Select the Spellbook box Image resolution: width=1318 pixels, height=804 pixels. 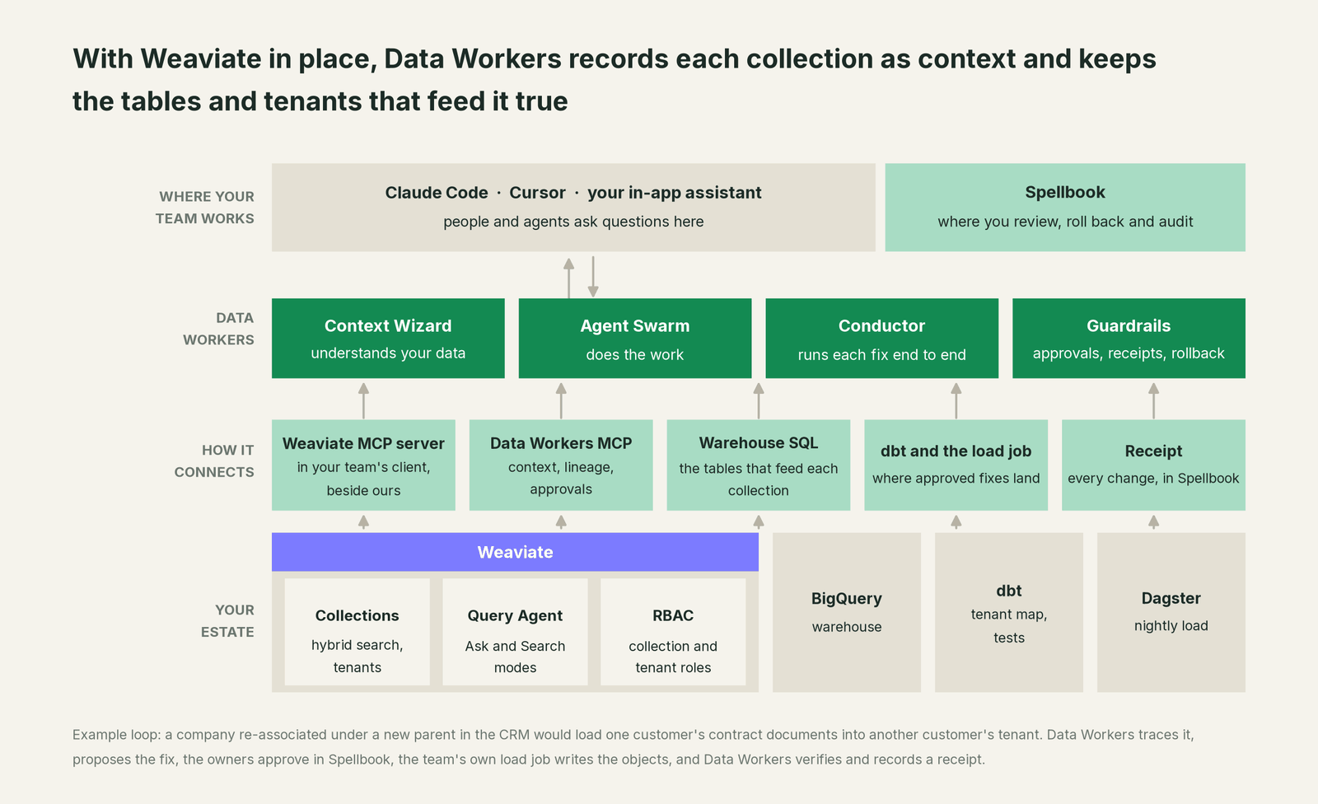1065,207
